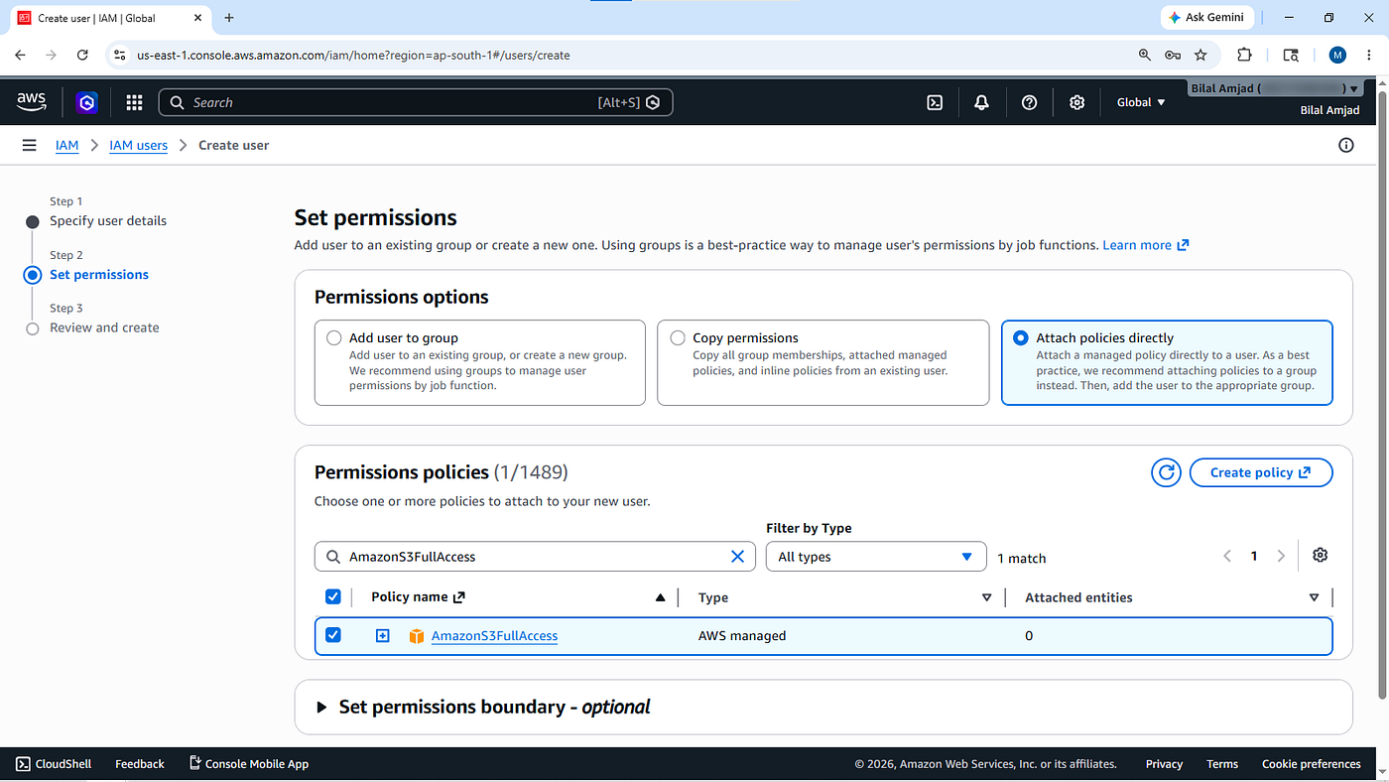Sort by Type column arrow
This screenshot has height=782, width=1389.
pos(986,597)
